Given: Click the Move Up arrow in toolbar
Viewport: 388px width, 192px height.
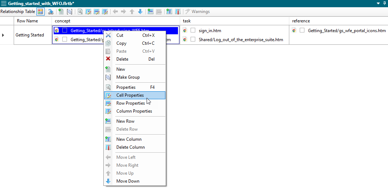Looking at the screenshot, I should (132, 12).
